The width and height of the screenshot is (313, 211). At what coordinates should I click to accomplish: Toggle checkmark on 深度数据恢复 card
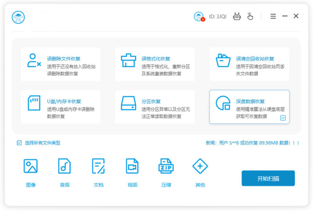pyautogui.click(x=283, y=118)
